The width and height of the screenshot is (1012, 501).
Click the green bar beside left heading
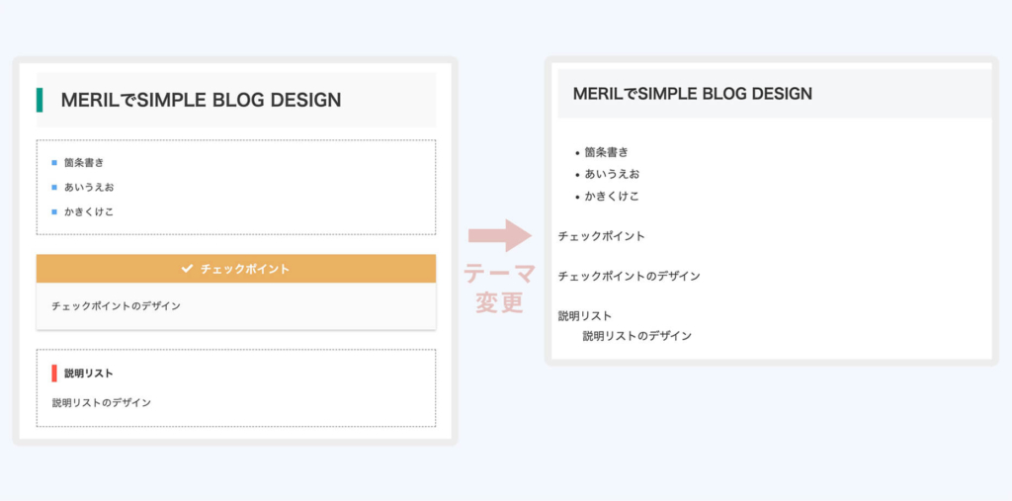tap(40, 100)
